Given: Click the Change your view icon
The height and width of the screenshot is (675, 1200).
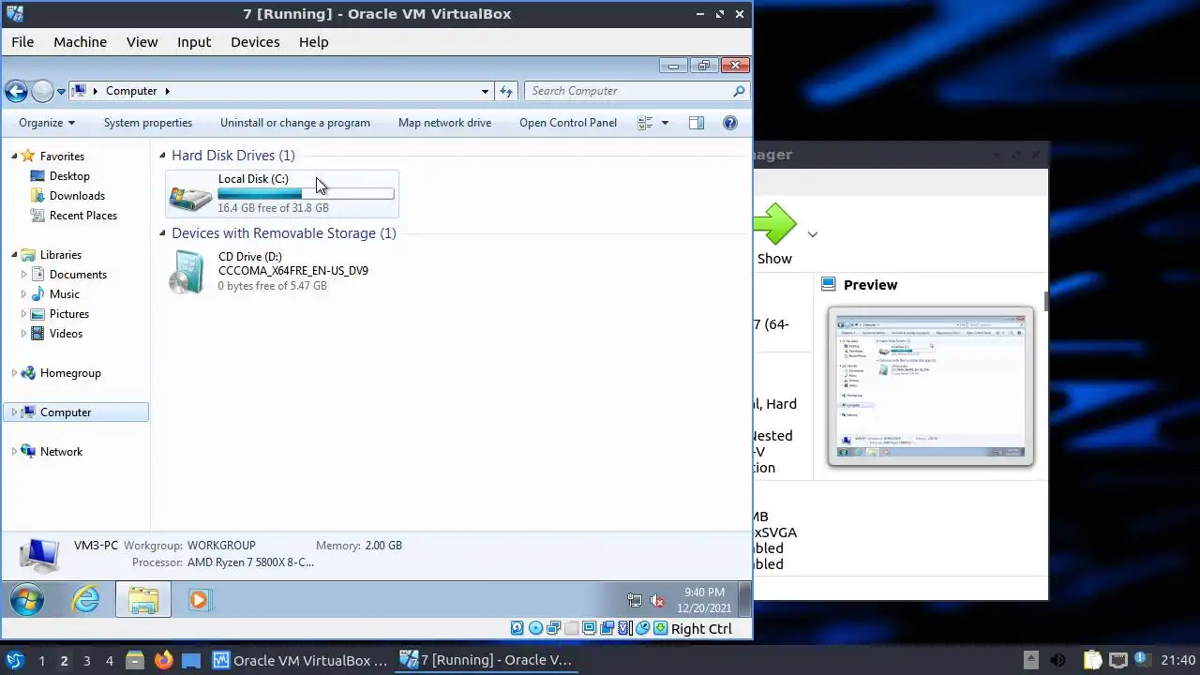Looking at the screenshot, I should [645, 123].
